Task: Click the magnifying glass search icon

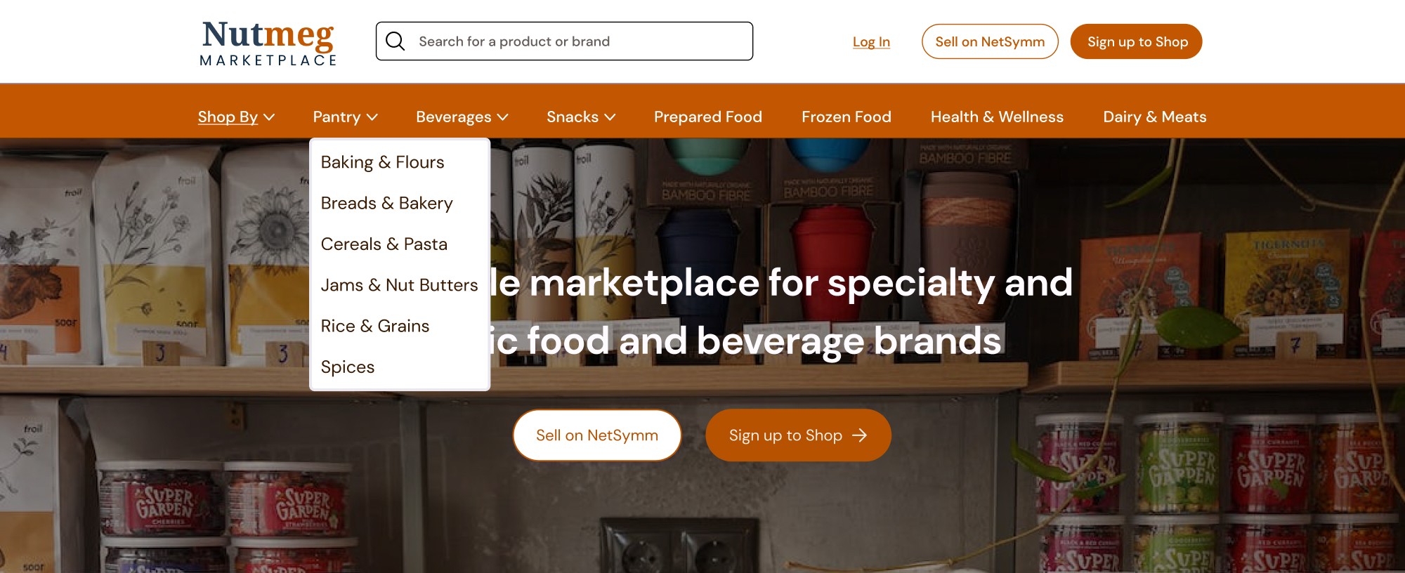Action: pos(395,41)
